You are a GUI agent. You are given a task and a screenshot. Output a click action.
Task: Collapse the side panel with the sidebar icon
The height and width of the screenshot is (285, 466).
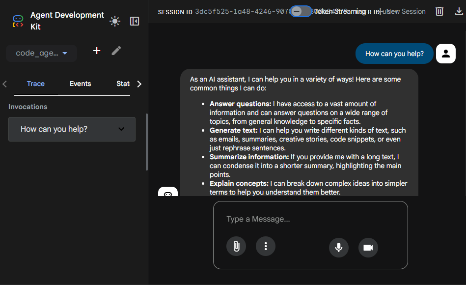pyautogui.click(x=135, y=21)
